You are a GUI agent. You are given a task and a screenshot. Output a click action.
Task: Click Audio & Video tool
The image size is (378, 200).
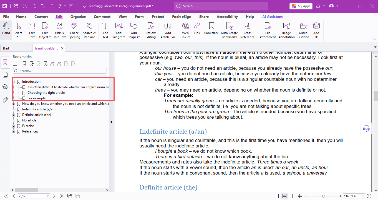point(303,30)
